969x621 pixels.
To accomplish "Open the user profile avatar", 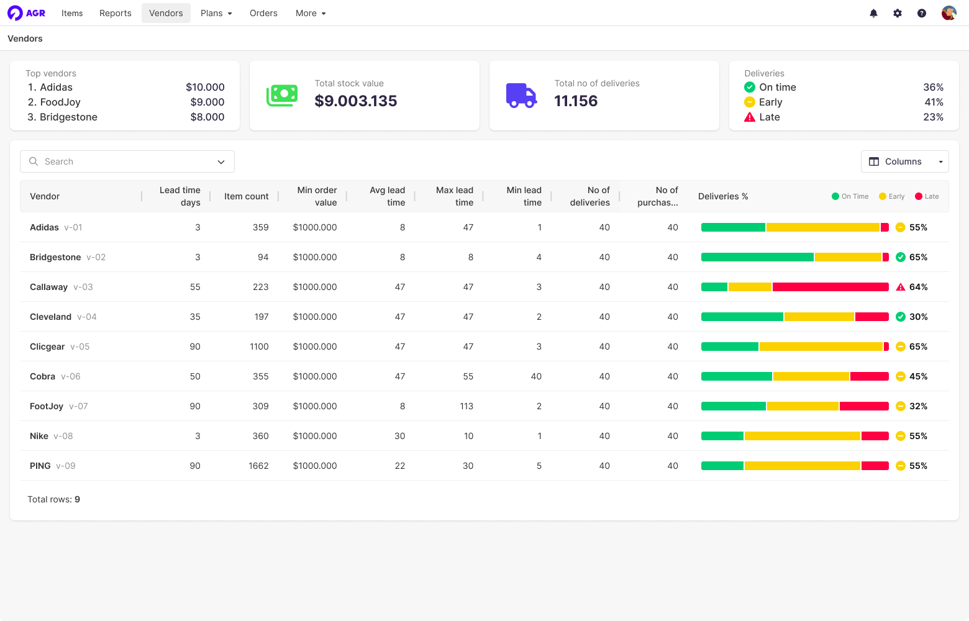I will (x=949, y=13).
